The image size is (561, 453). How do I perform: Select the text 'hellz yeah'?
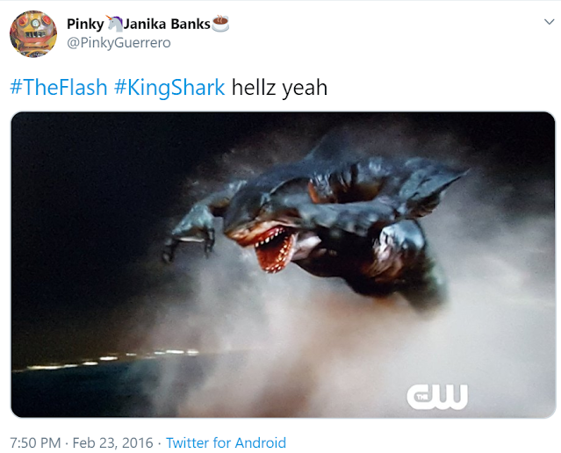point(279,87)
